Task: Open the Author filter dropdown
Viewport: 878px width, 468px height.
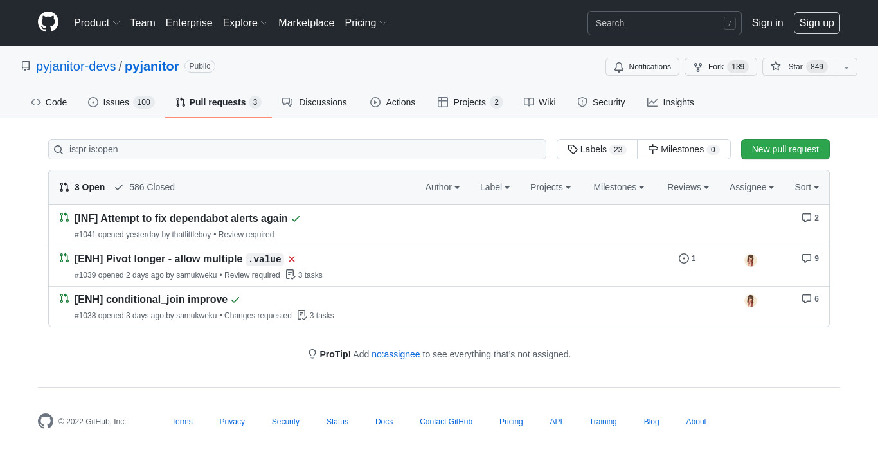Action: (442, 187)
